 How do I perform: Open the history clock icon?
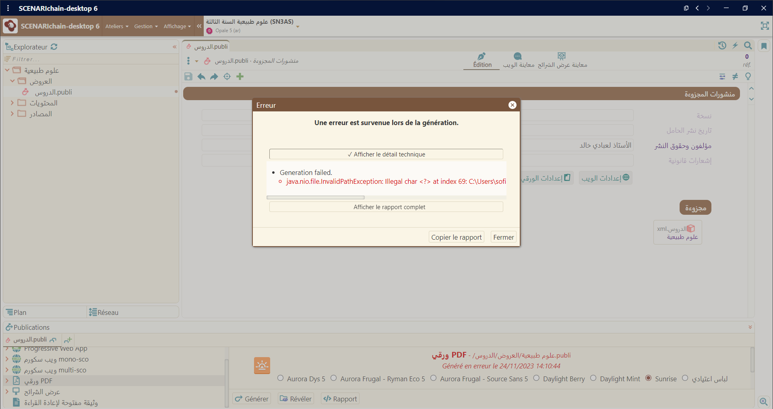[x=722, y=45]
